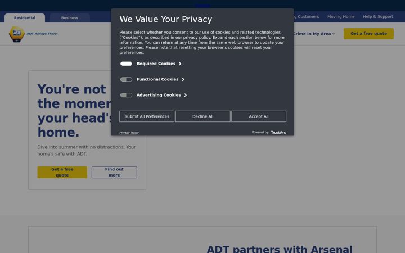Screen dimensions: 405x253
Task: Click the Functional Cookies label
Action: (x=157, y=79)
